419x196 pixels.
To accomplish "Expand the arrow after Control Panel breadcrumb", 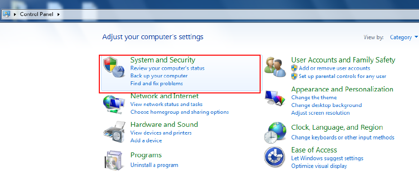I will coord(59,14).
